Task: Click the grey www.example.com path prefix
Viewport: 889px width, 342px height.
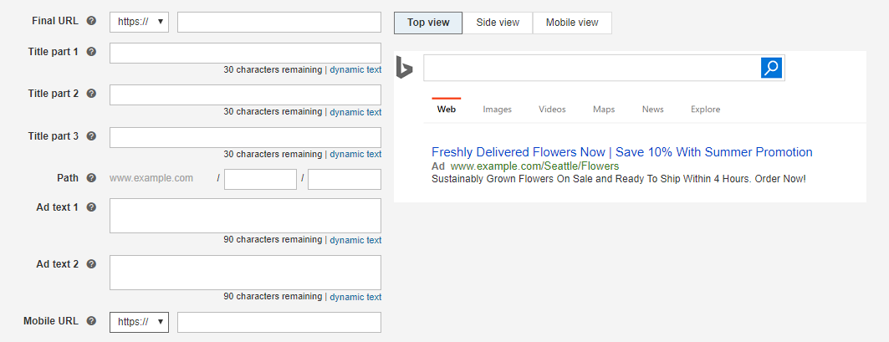Action: [x=151, y=178]
